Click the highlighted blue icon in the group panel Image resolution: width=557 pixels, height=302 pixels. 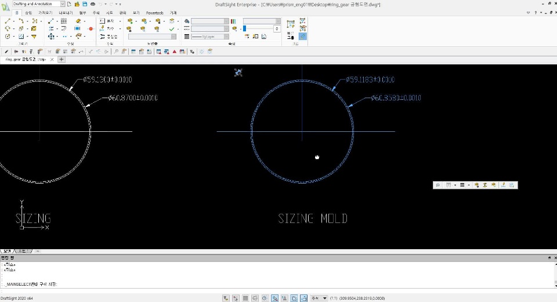(303, 36)
